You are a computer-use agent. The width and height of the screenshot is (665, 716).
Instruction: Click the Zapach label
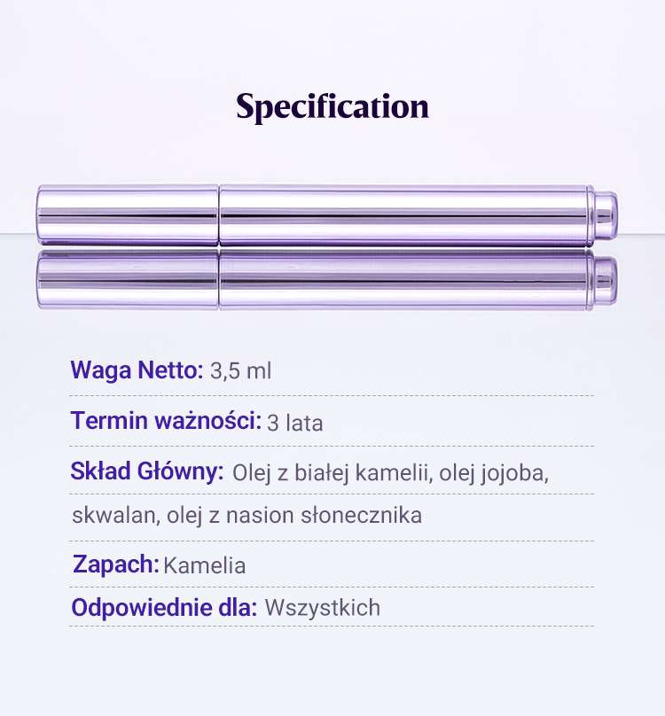tap(116, 564)
